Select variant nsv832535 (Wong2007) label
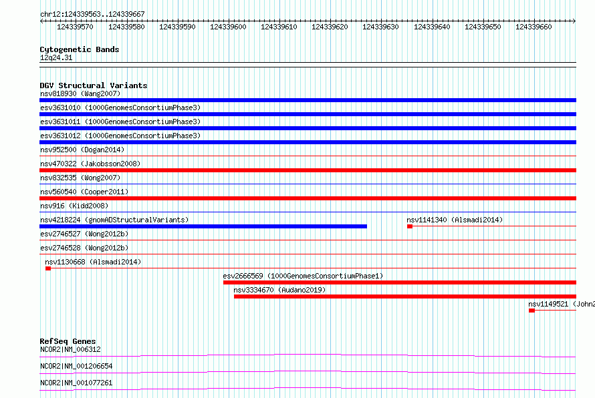 tap(80, 178)
